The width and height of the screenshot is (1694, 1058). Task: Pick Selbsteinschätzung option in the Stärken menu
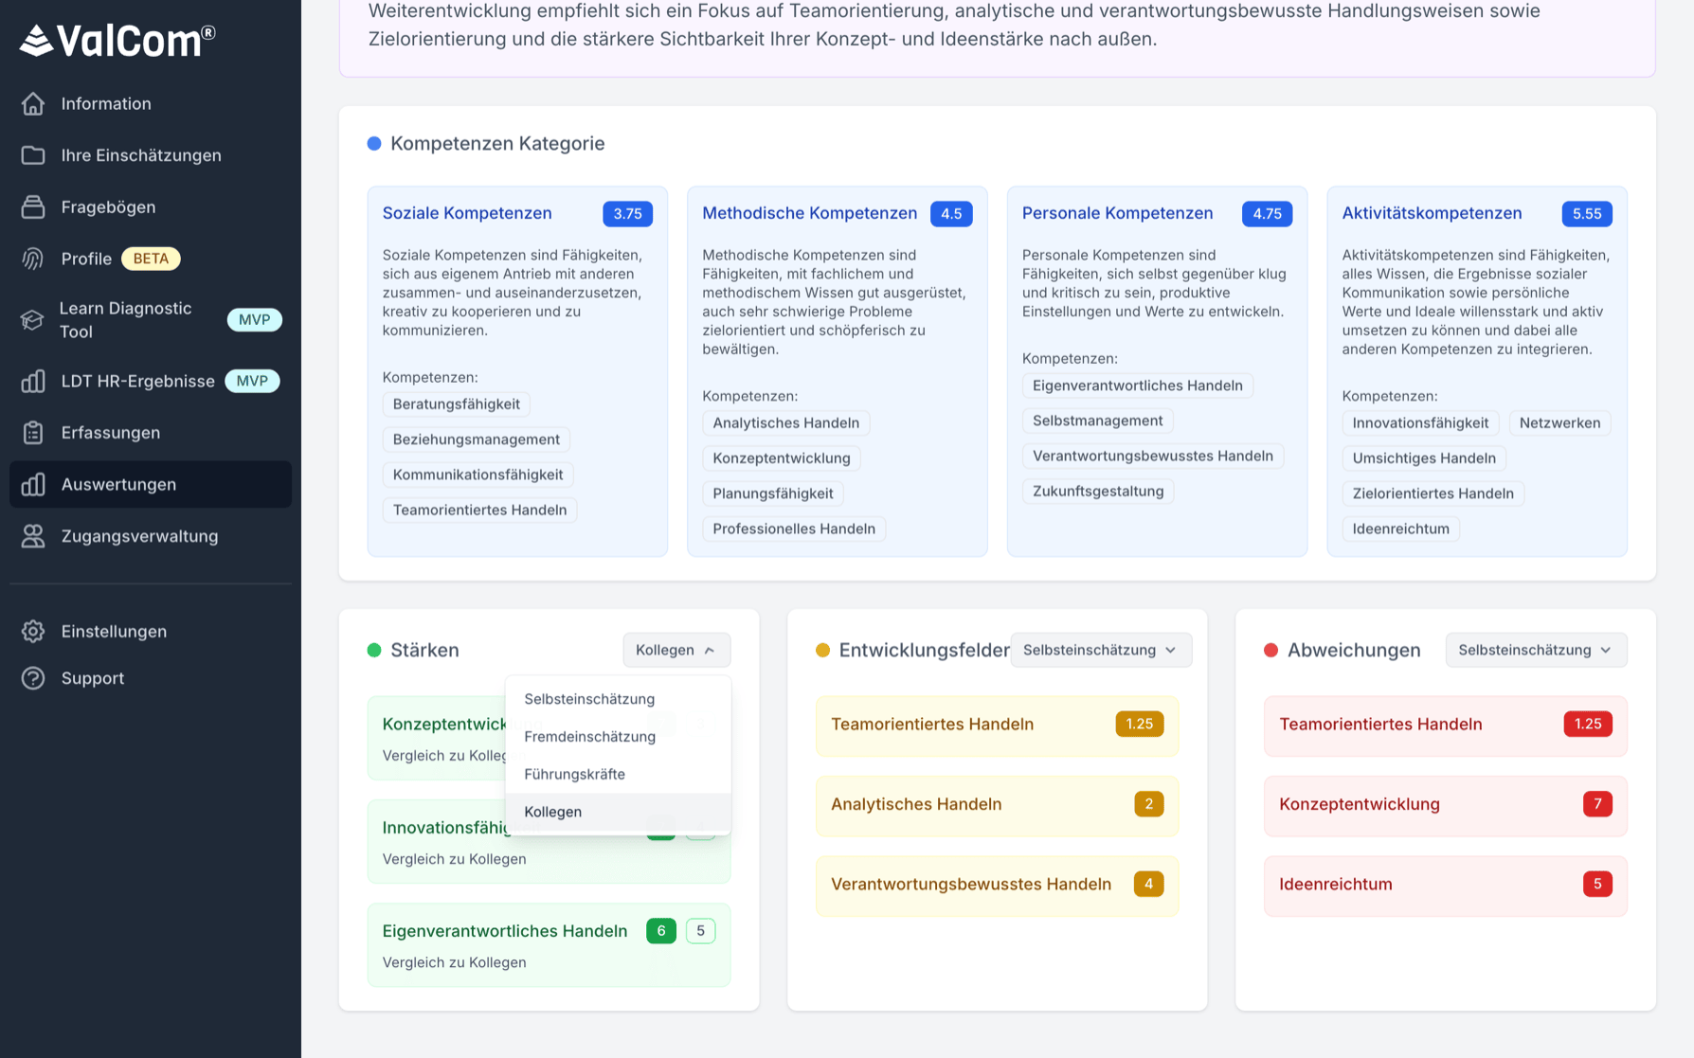589,699
